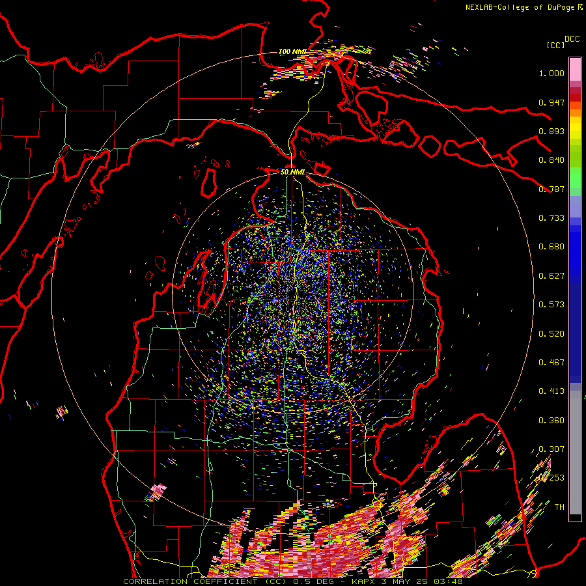Select the 0.573 scale value

click(551, 305)
